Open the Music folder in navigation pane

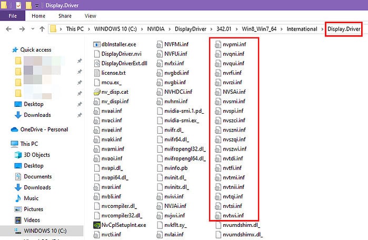pos(31,198)
